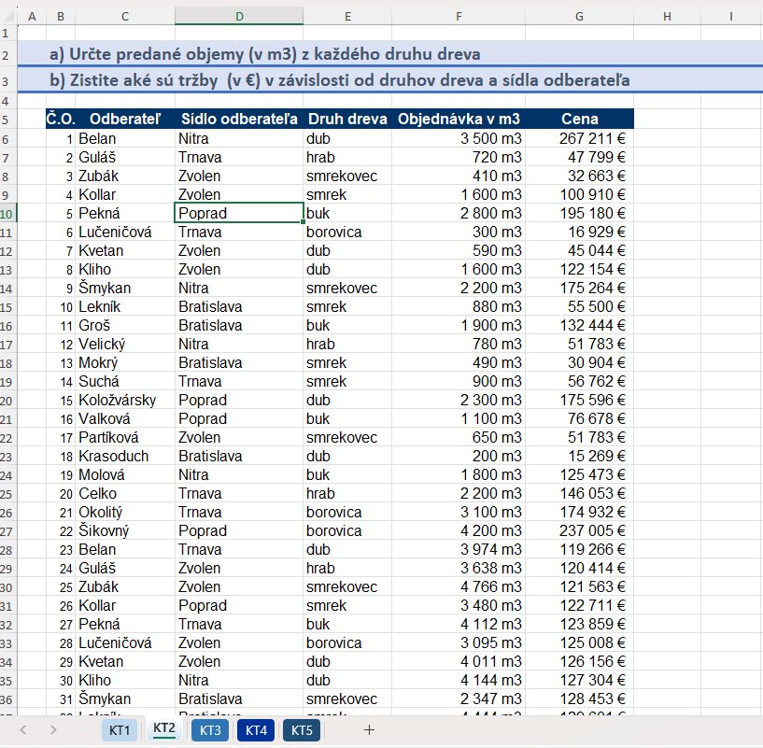Select cell with 4 200 m3 order
This screenshot has height=748, width=763.
coord(459,530)
